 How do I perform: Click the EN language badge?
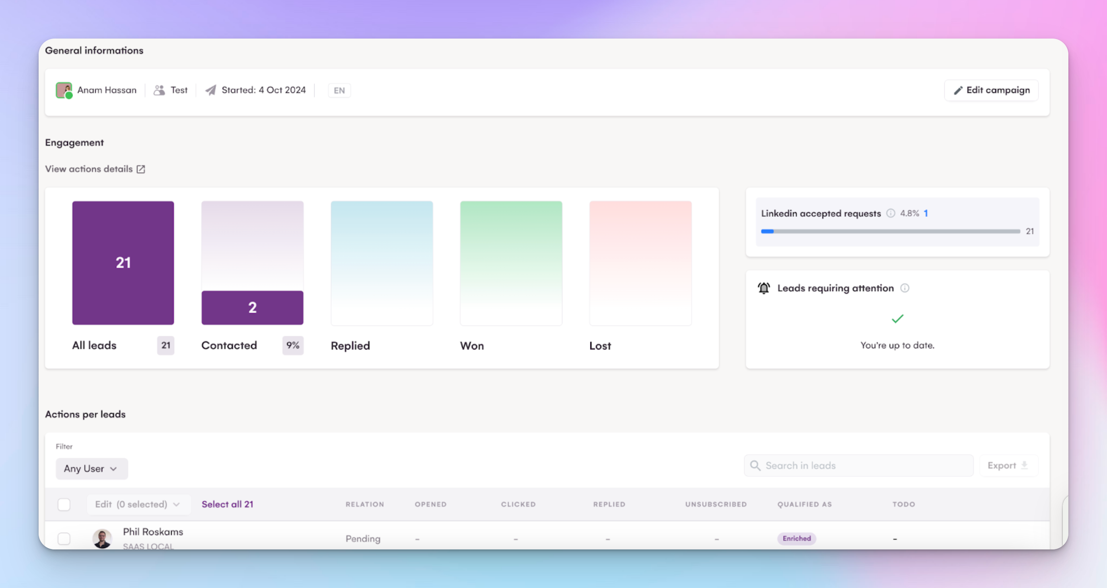(x=339, y=90)
